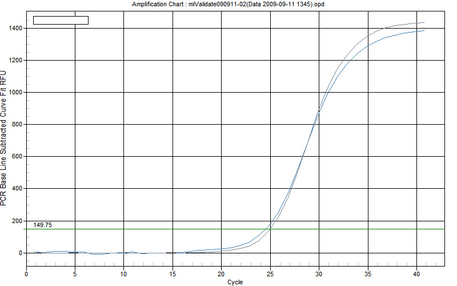The height and width of the screenshot is (286, 457).
Task: Click the Y-axis title PCR Base Line Subtracted RFU
Action: tap(3, 138)
